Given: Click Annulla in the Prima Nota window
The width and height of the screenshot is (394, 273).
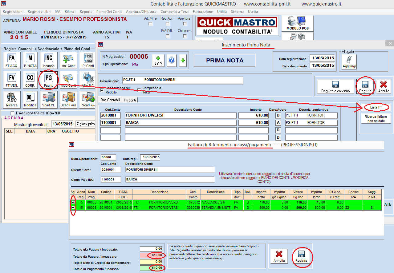Looking at the screenshot, I should point(384,87).
